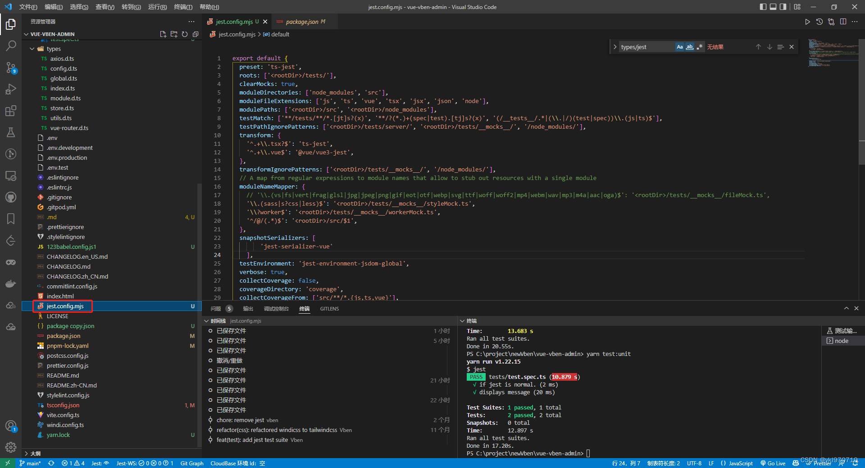The height and width of the screenshot is (468, 865).
Task: Open explorer views and more actions
Action: click(x=191, y=22)
